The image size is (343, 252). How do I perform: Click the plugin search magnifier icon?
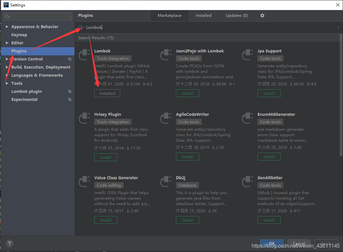coord(81,27)
